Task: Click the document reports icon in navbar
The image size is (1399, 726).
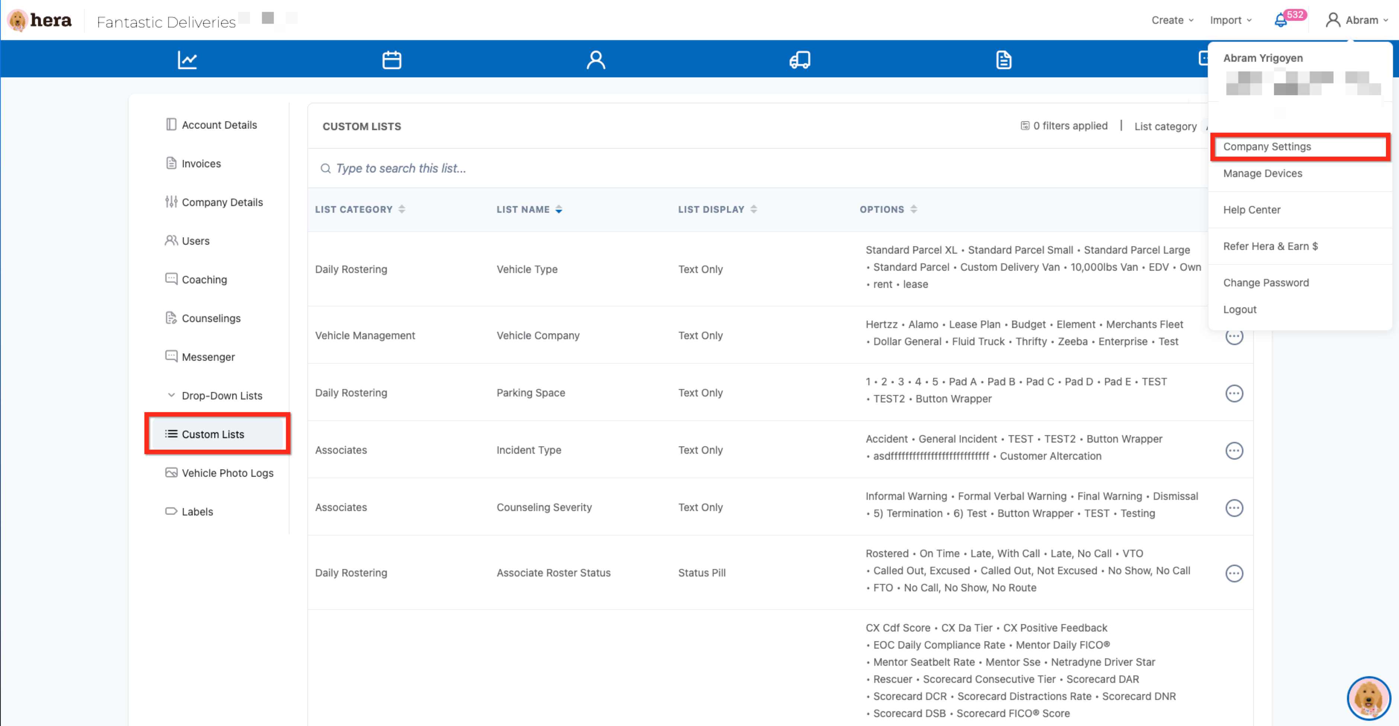Action: 1003,59
